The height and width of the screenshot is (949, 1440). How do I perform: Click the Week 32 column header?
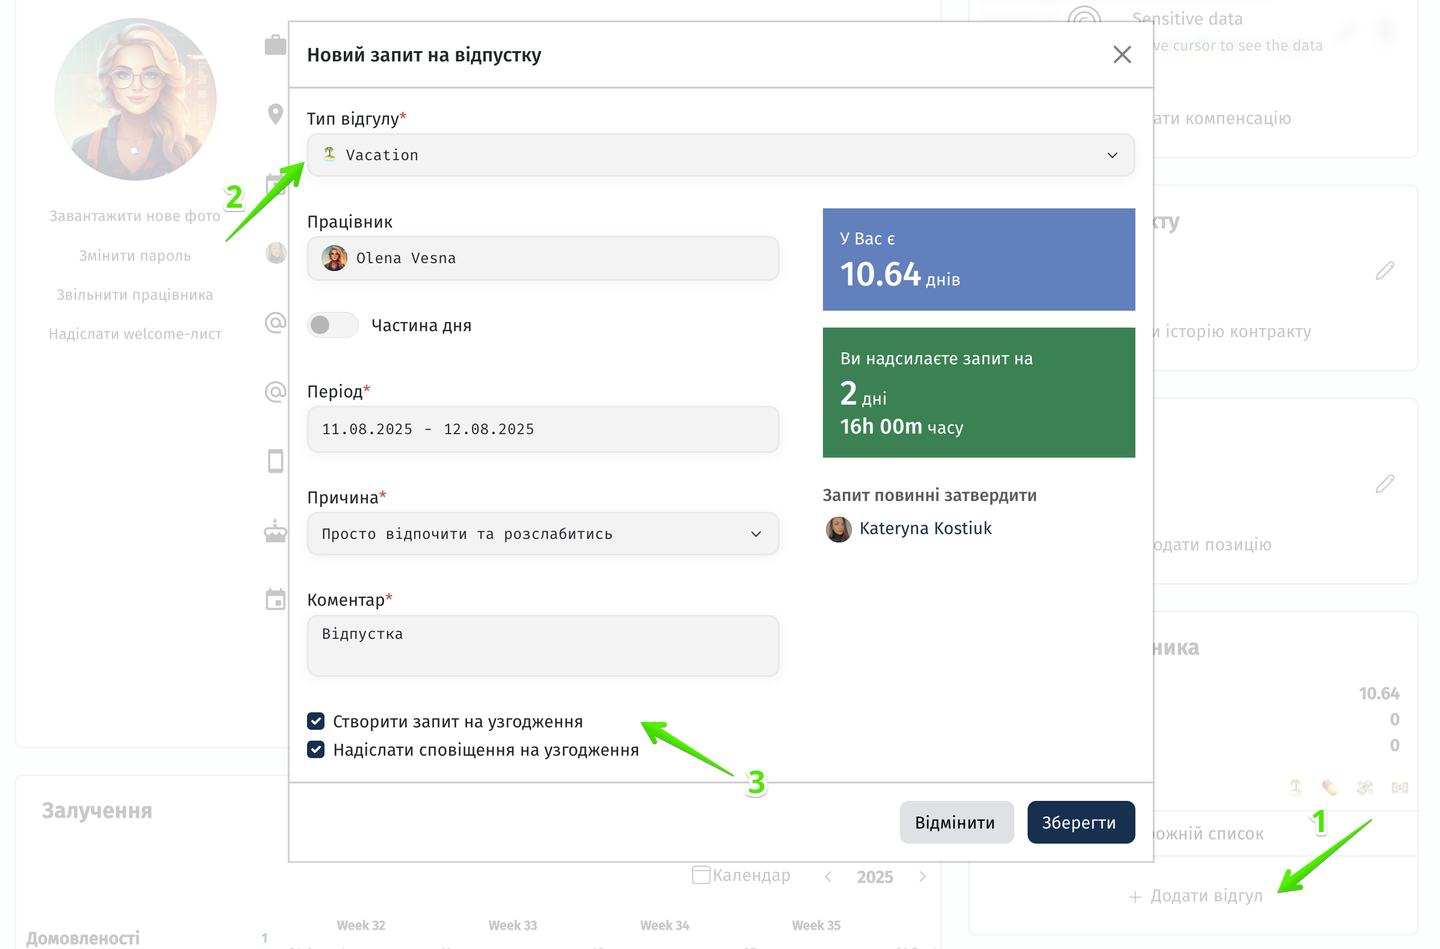tap(361, 926)
